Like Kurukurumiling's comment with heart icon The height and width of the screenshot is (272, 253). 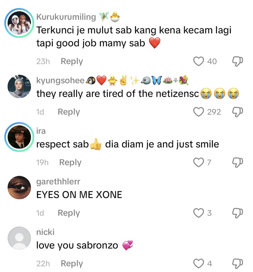click(x=198, y=62)
